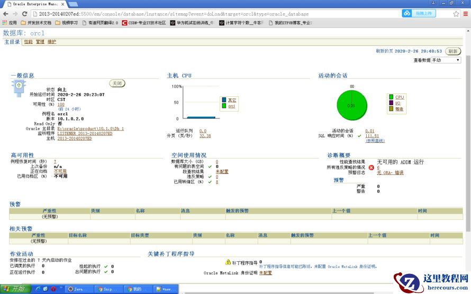Screen dimensions: 471x294
Task: Click the URL address bar
Action: pos(216,14)
